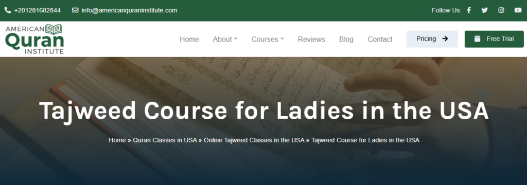Click the Follow Us label

click(446, 10)
